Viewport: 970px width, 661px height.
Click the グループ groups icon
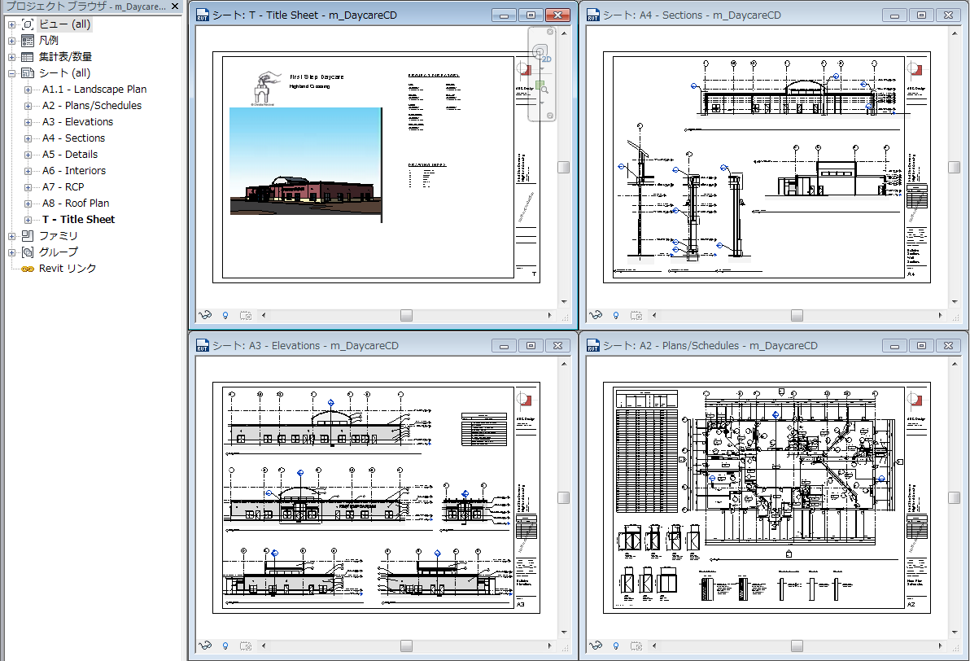(x=28, y=252)
